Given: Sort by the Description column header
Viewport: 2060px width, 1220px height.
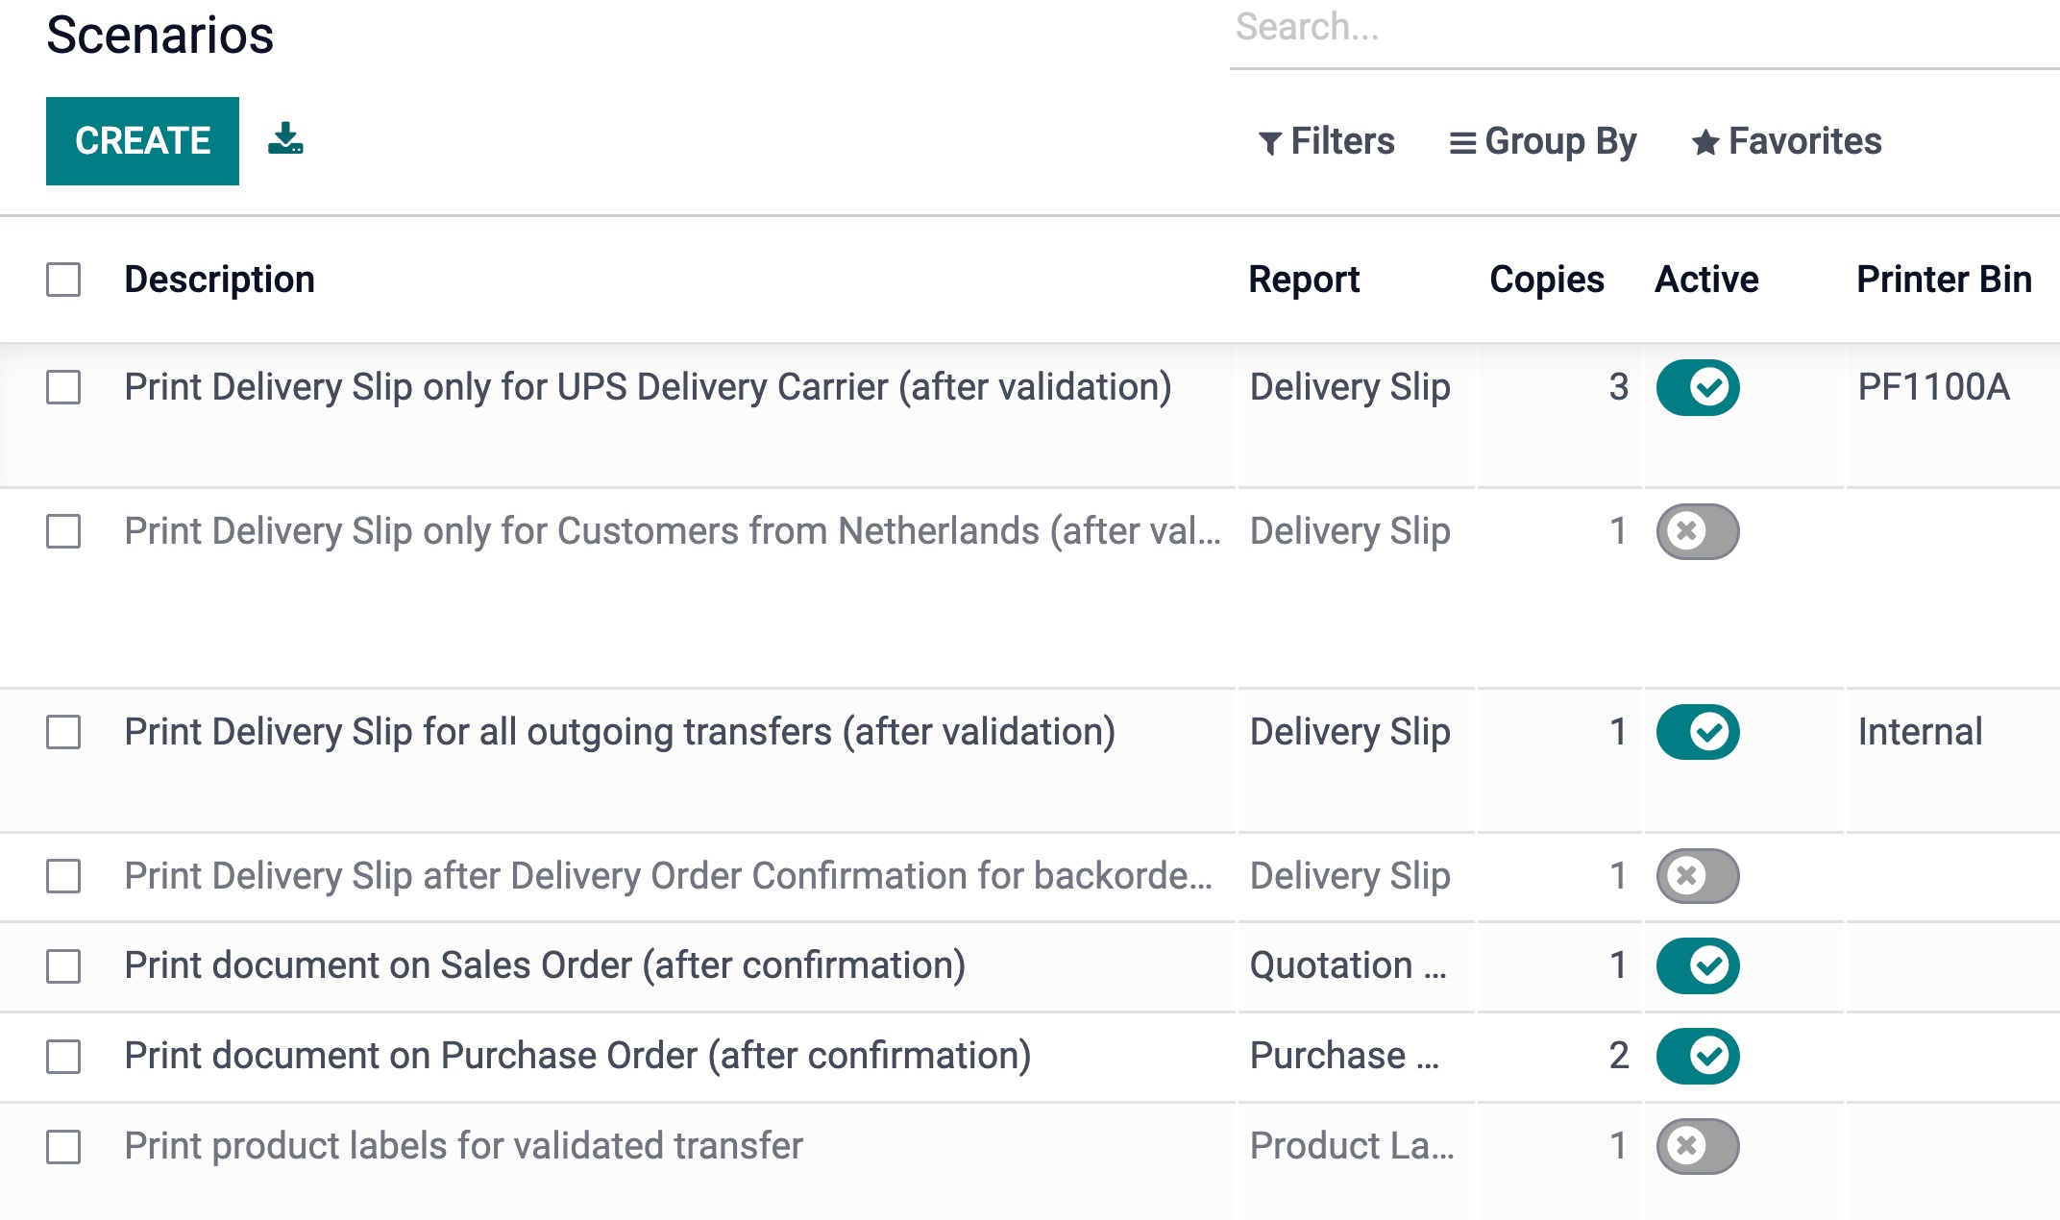Looking at the screenshot, I should coord(219,280).
